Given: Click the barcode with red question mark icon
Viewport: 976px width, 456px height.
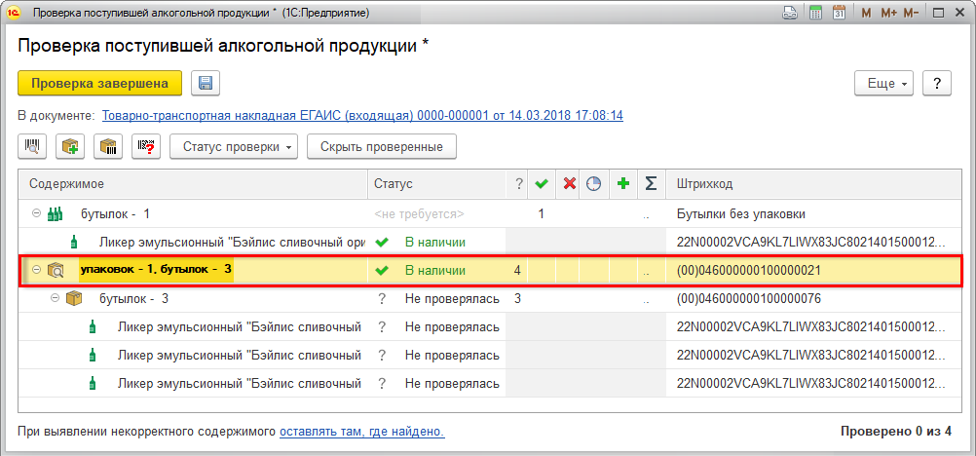Looking at the screenshot, I should point(146,147).
